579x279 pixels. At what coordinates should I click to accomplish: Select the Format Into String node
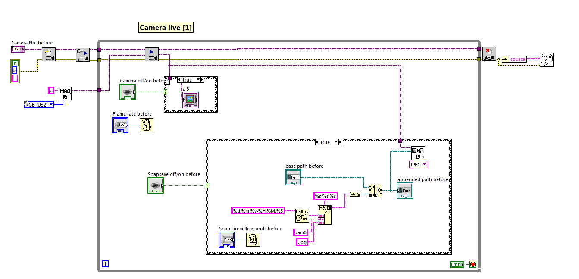325,215
